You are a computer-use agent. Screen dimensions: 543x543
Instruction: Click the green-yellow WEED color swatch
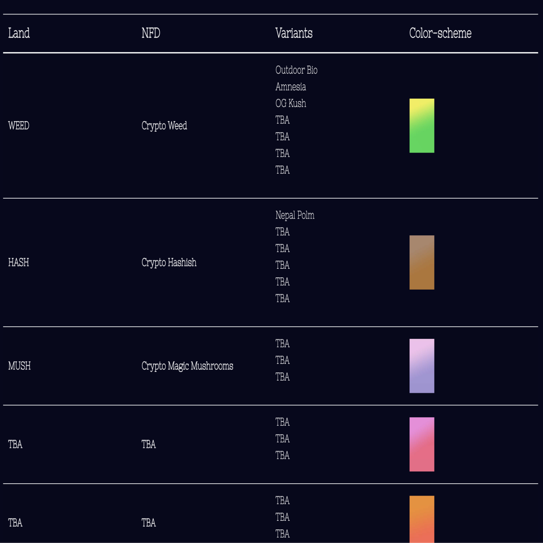tap(422, 126)
